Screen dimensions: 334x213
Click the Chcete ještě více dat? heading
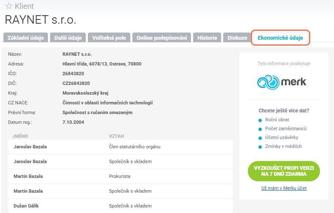point(284,111)
